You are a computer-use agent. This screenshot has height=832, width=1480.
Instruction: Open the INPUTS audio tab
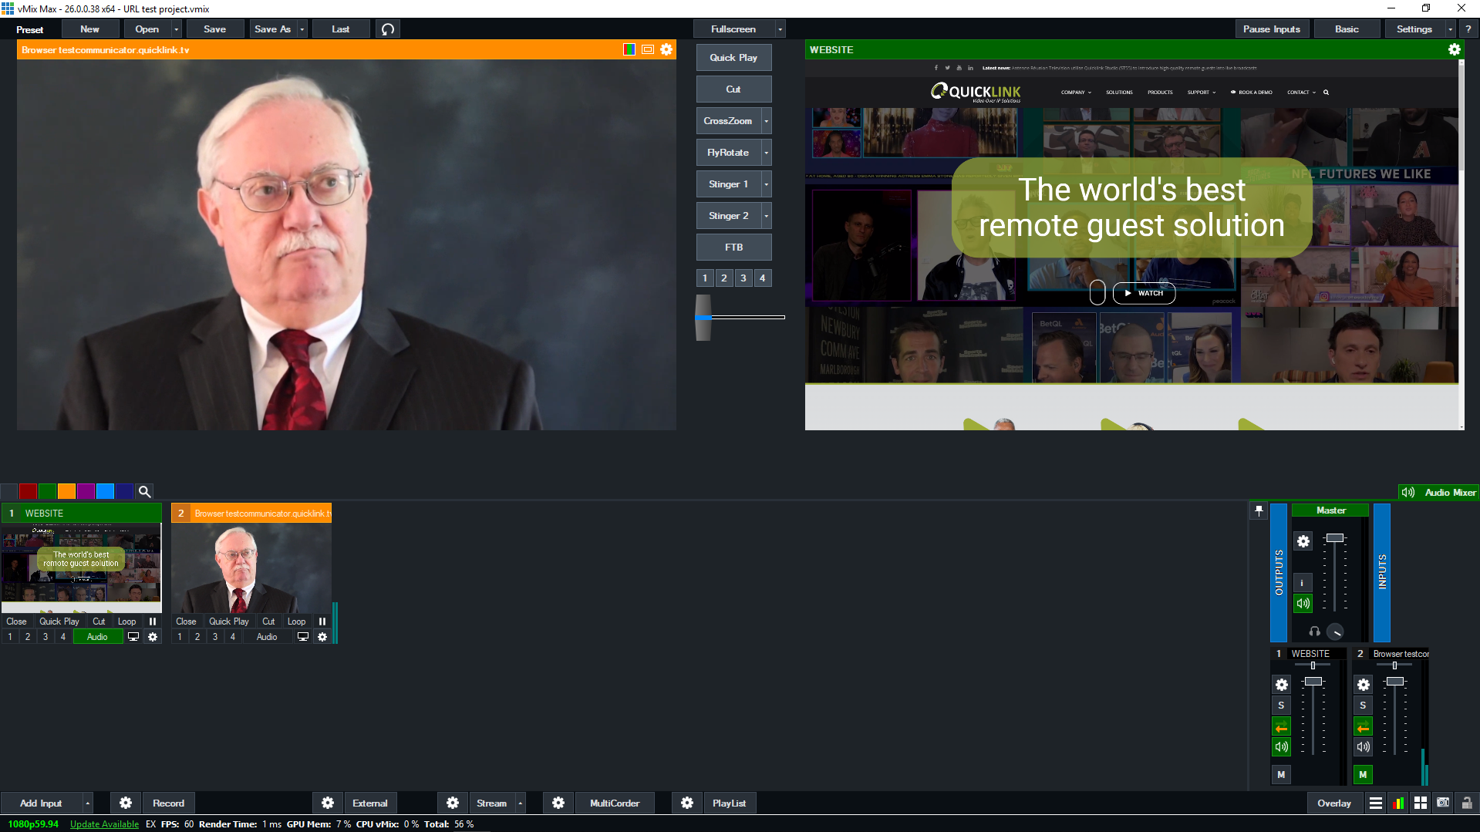[x=1382, y=573]
